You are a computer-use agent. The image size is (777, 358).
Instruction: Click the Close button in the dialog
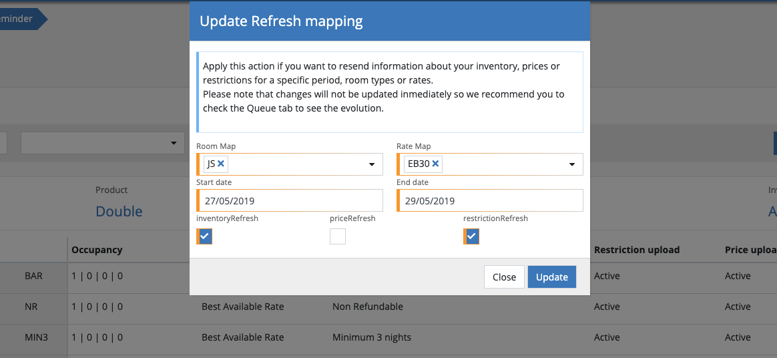504,277
